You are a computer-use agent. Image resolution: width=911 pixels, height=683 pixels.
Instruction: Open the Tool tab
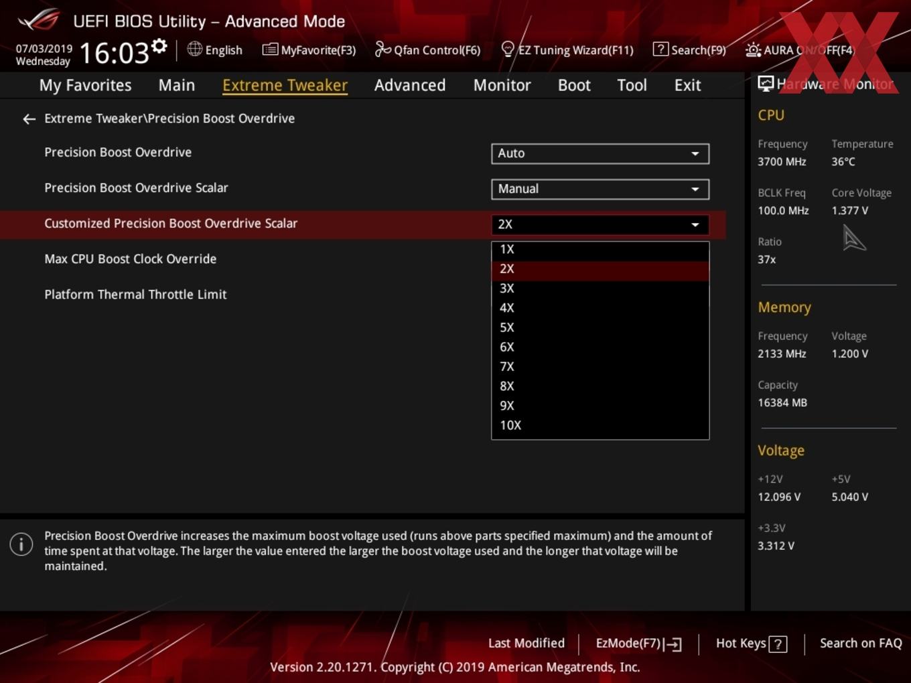pos(632,85)
